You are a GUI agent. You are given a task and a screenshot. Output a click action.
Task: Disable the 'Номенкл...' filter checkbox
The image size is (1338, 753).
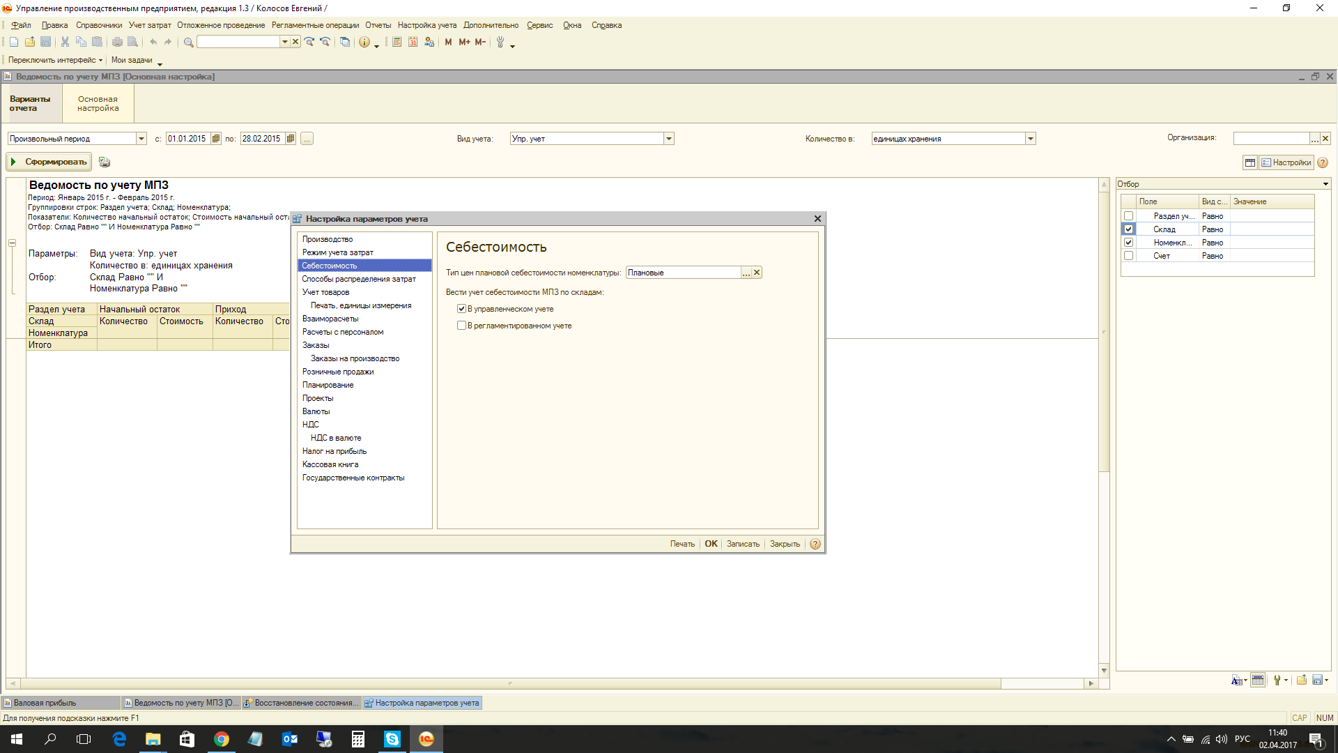[x=1128, y=243]
